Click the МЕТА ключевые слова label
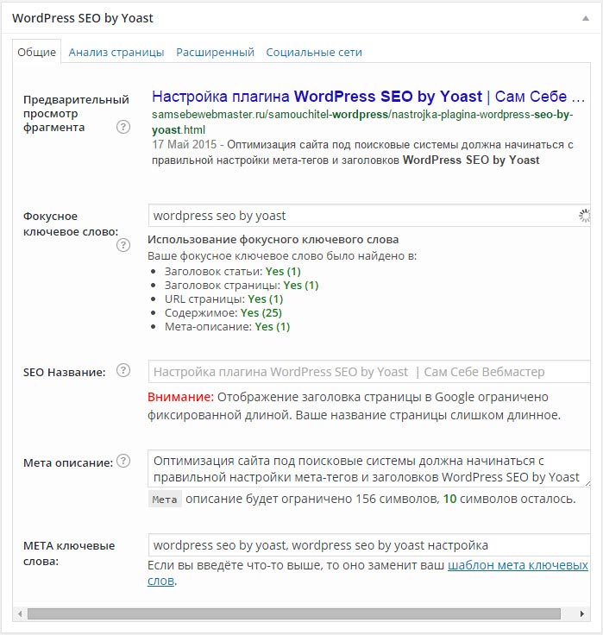This screenshot has width=603, height=635. click(69, 553)
